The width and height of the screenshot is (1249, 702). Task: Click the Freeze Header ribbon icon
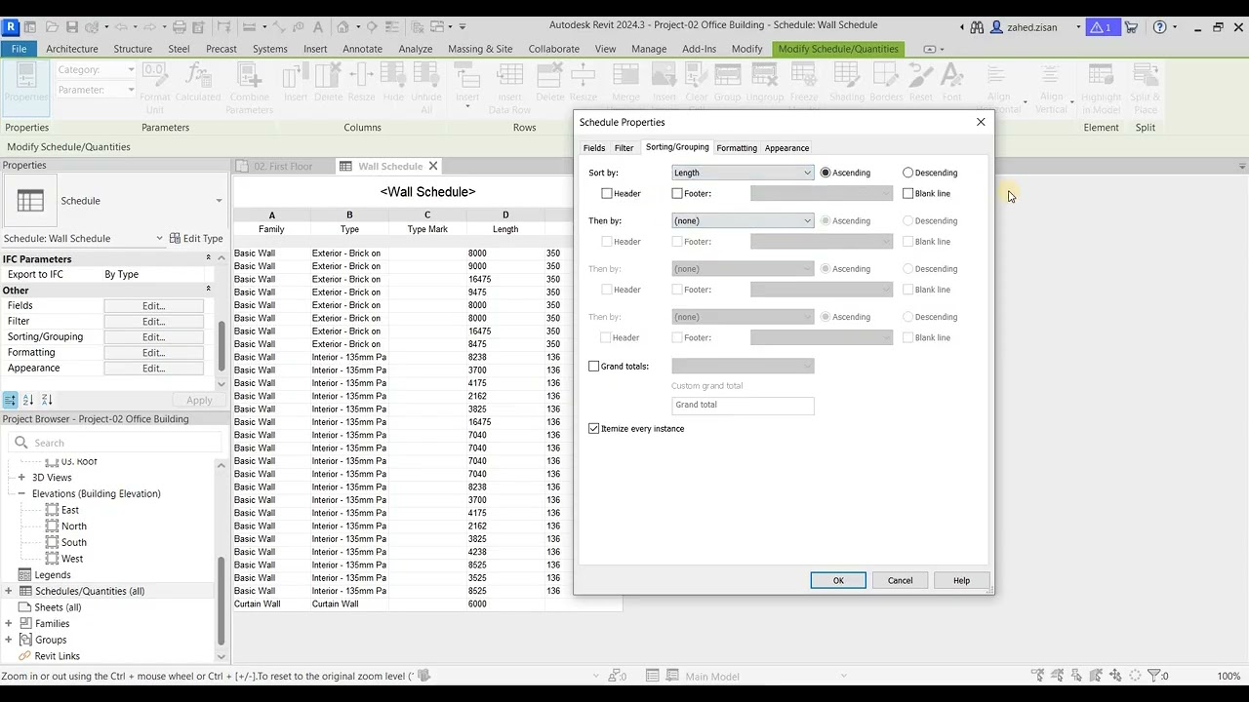804,76
